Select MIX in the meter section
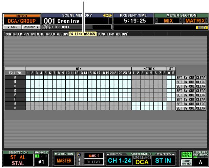The width and height of the screenshot is (209, 168). click(168, 21)
